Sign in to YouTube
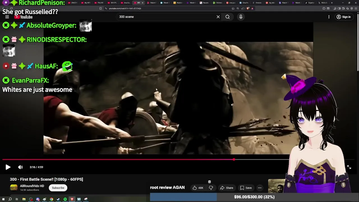The width and height of the screenshot is (359, 202). (x=344, y=17)
